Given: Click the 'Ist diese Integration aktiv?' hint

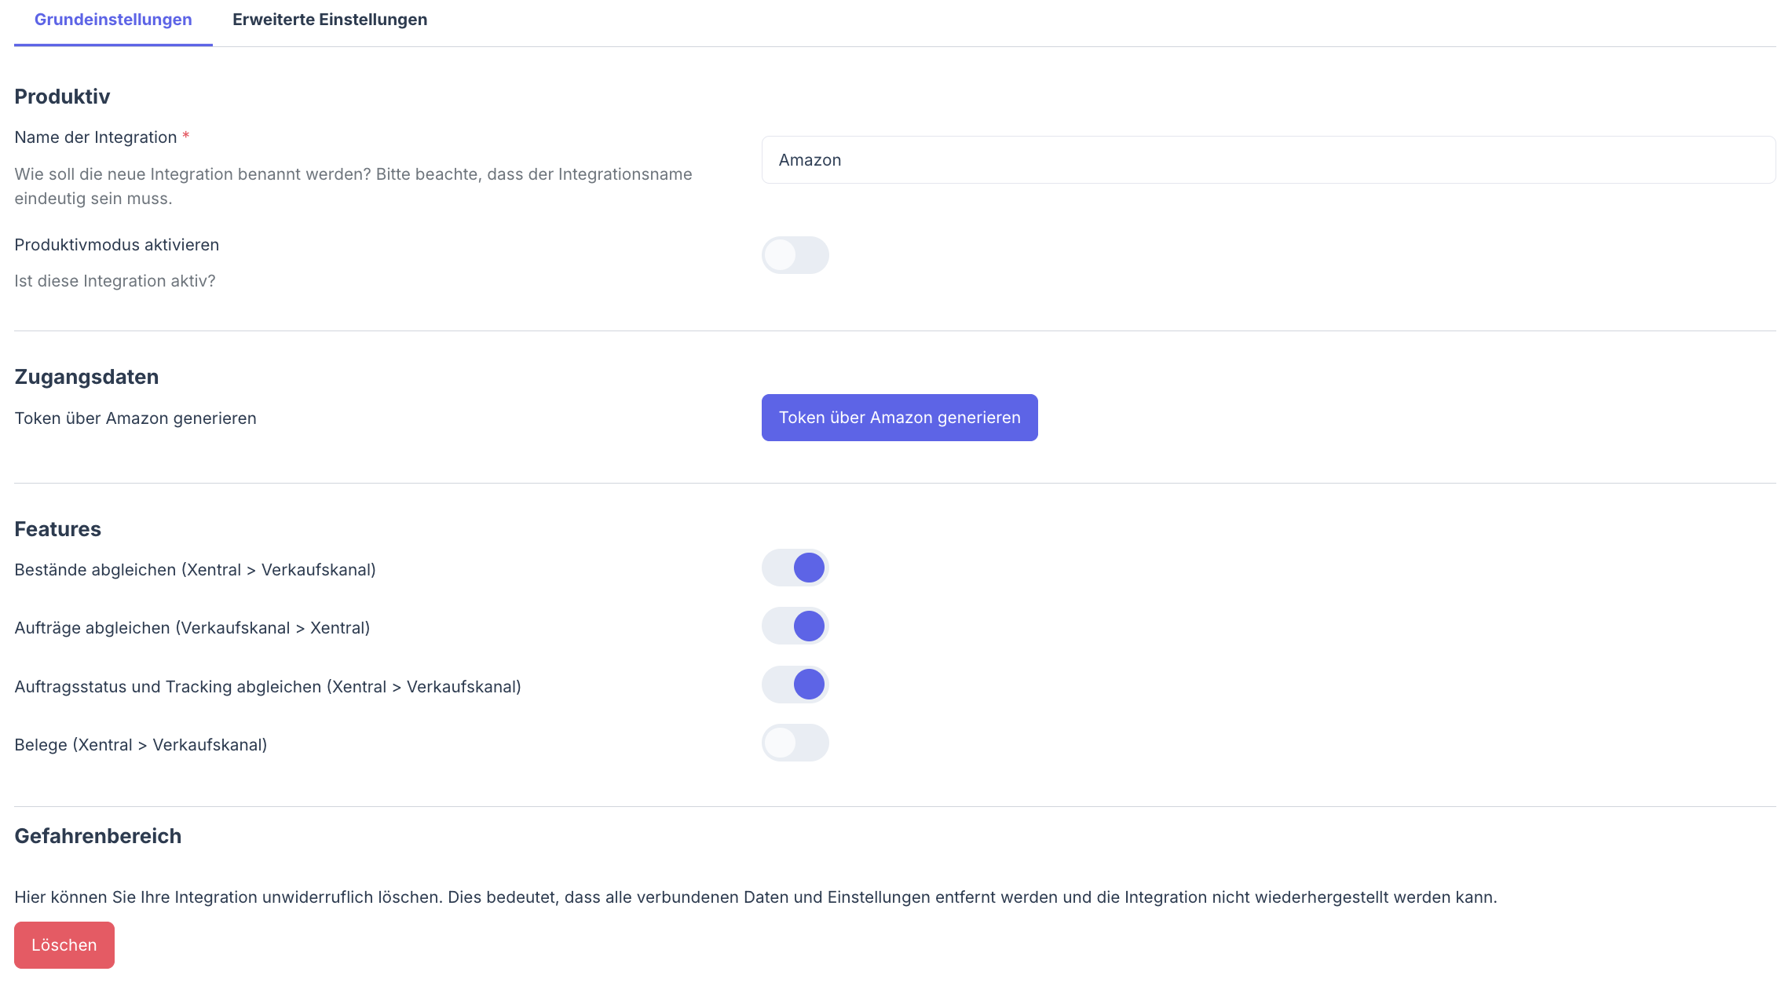Looking at the screenshot, I should 115,281.
